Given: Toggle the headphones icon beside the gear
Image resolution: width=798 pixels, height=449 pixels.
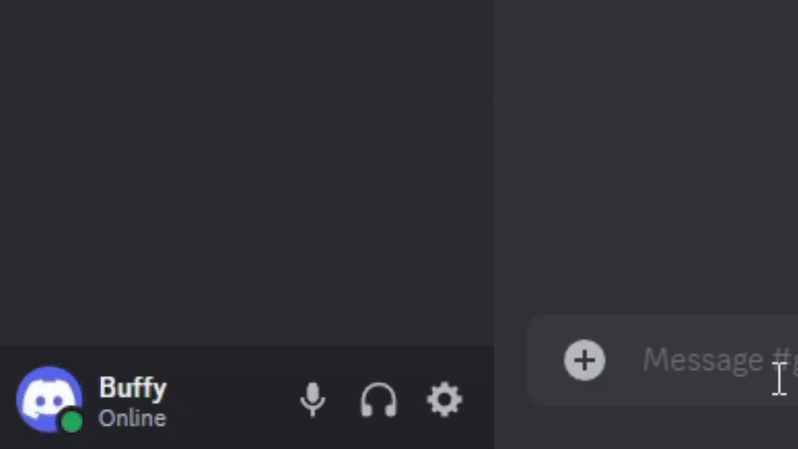Looking at the screenshot, I should pyautogui.click(x=379, y=400).
